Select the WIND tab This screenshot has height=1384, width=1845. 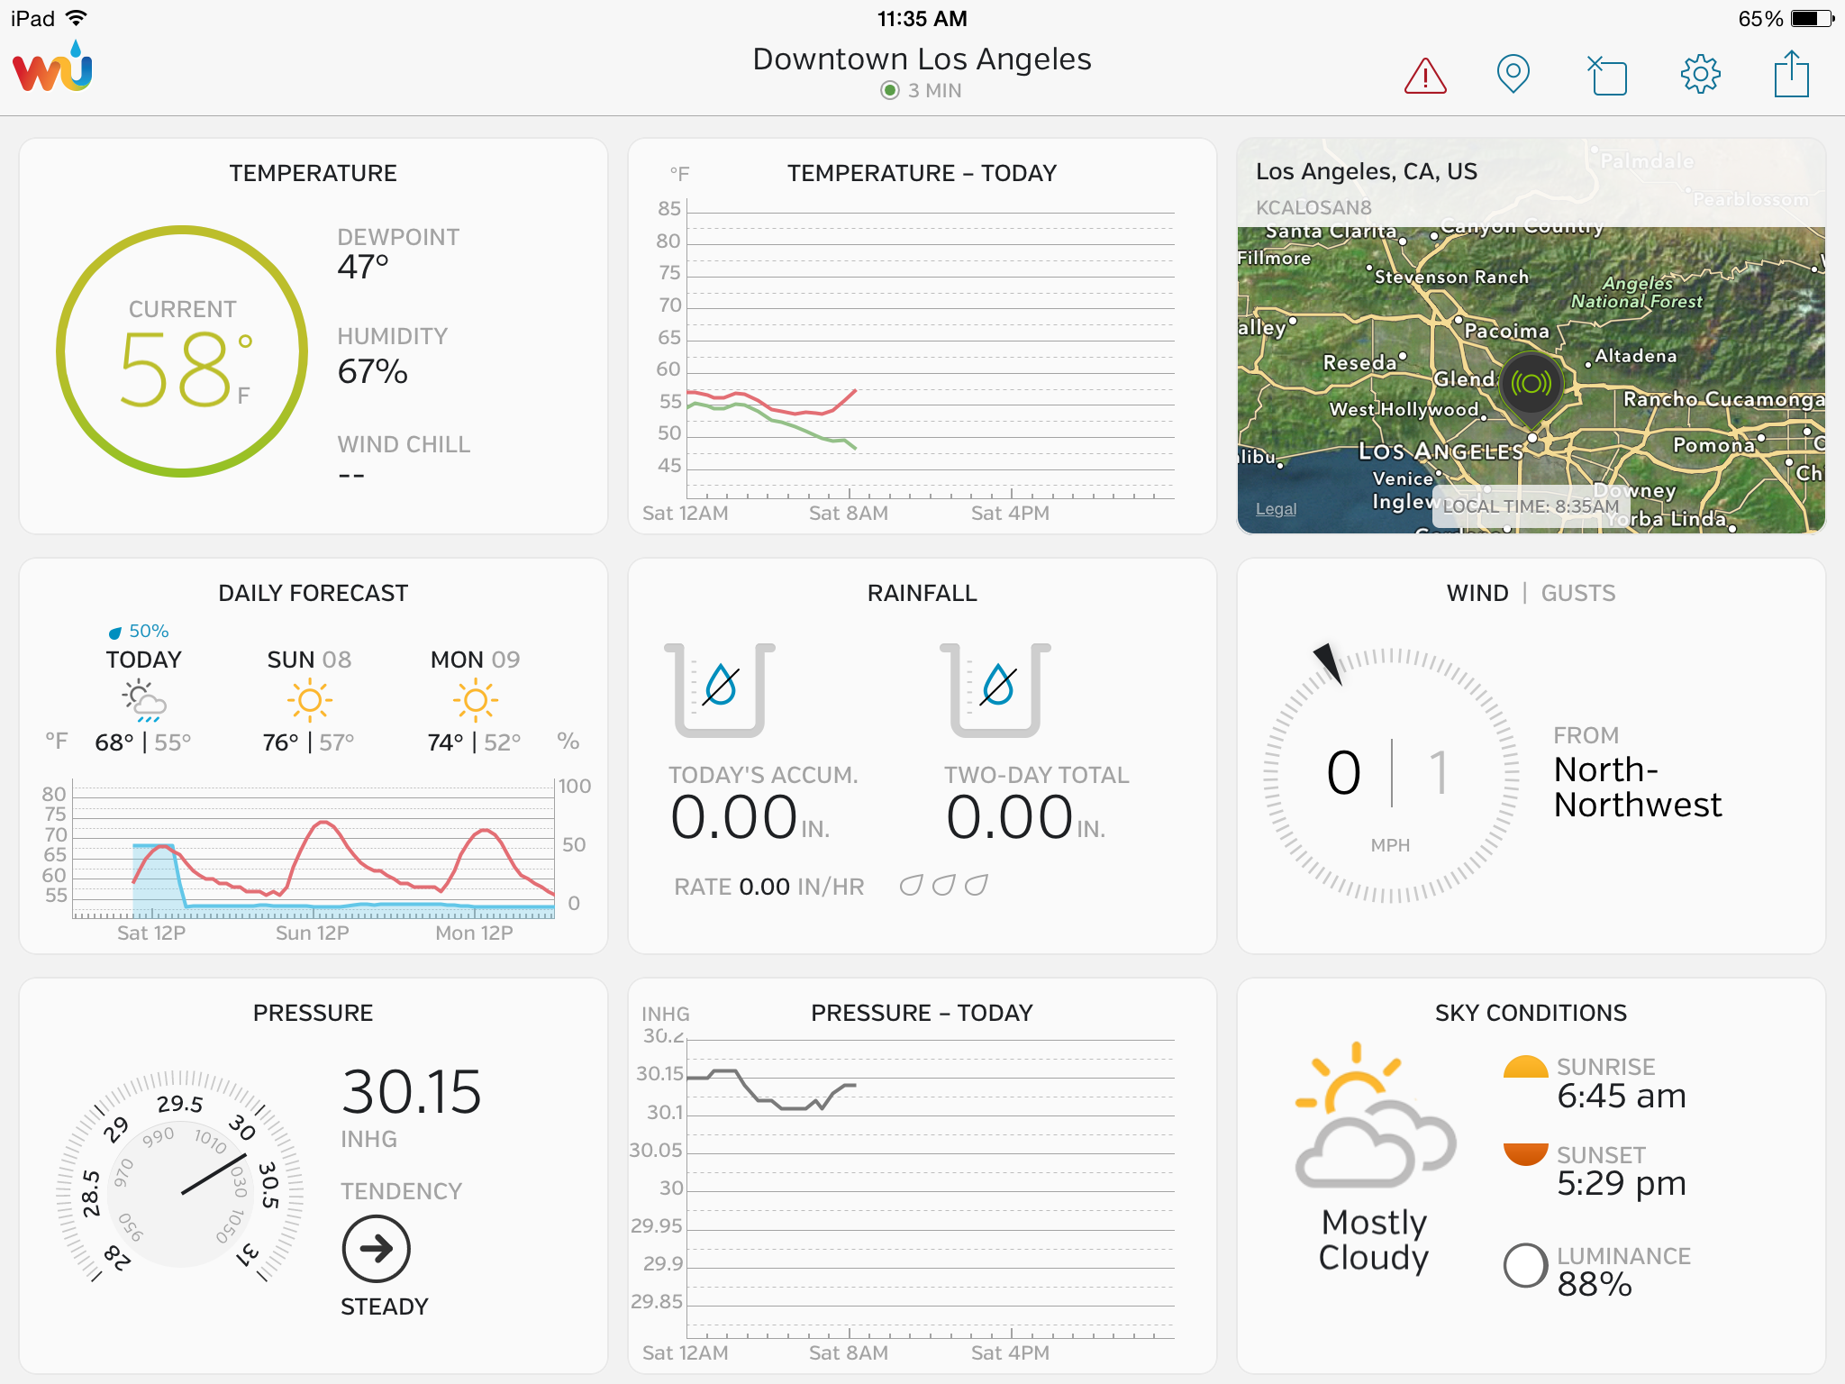(x=1477, y=593)
